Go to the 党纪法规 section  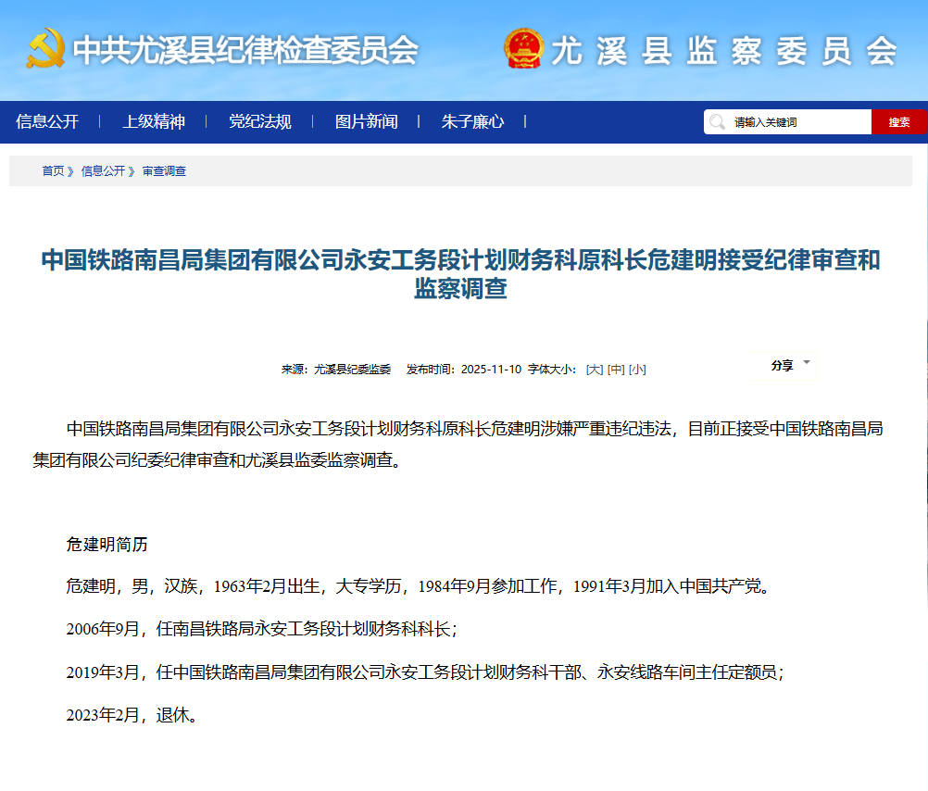[x=260, y=121]
